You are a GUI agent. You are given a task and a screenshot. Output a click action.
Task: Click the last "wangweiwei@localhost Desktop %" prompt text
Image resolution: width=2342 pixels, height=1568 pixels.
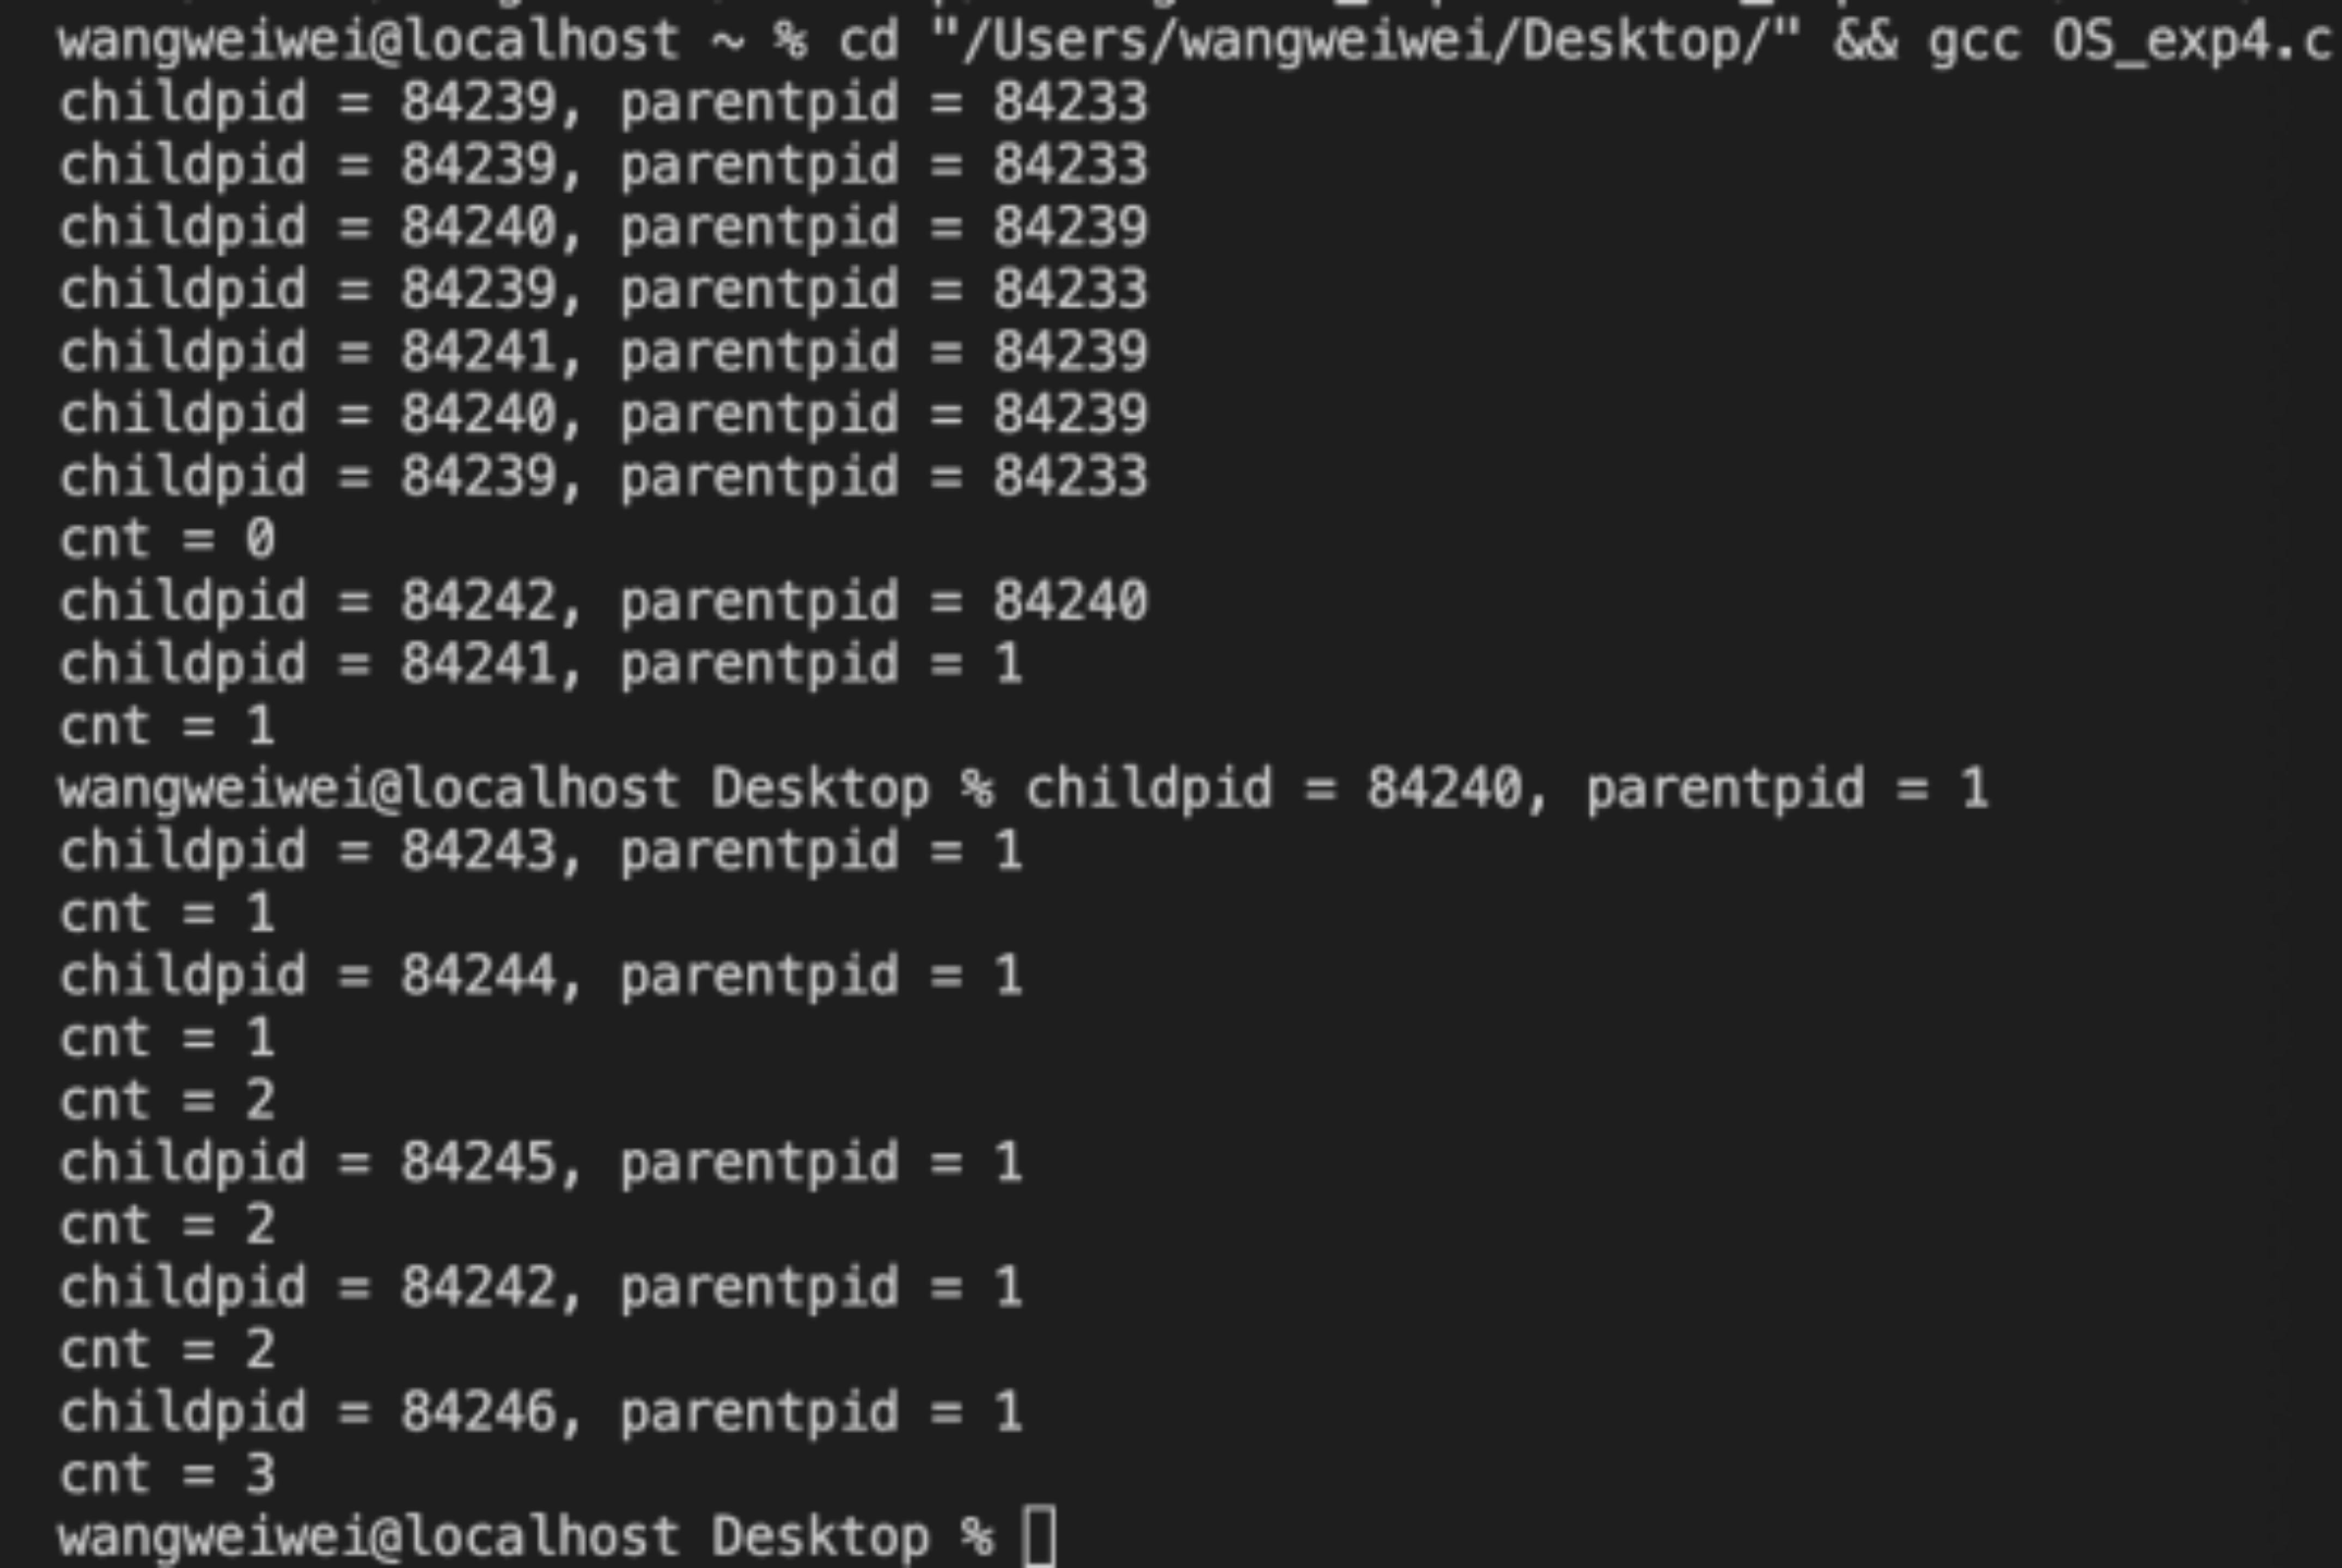click(525, 1536)
